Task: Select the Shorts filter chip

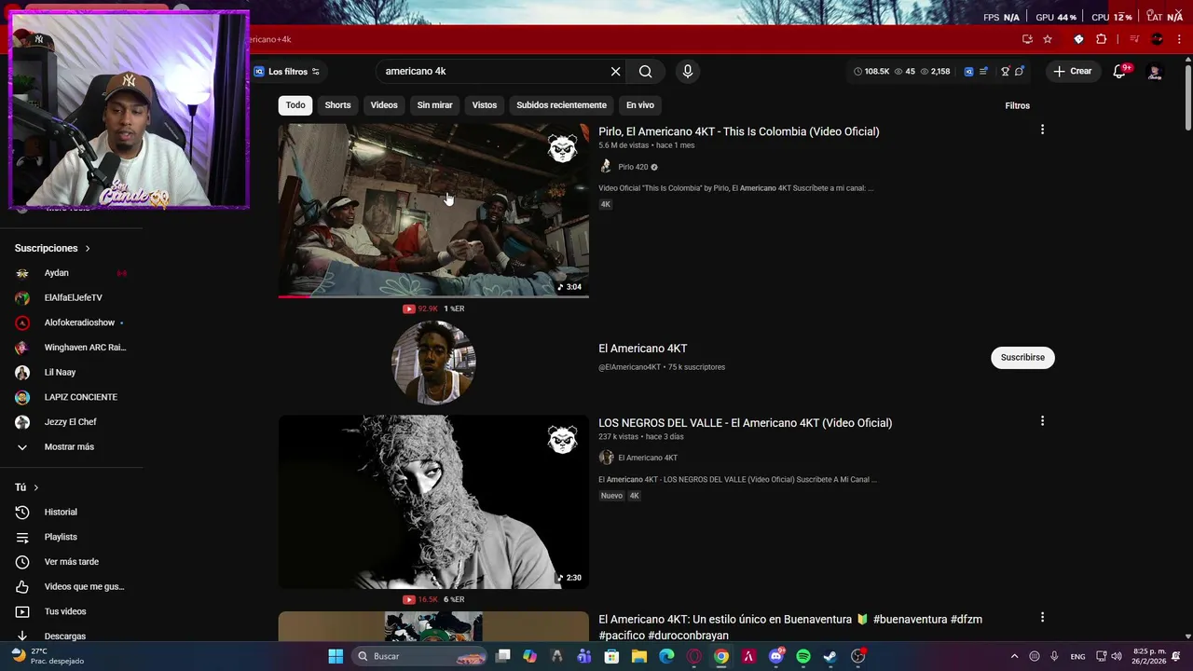Action: click(337, 105)
